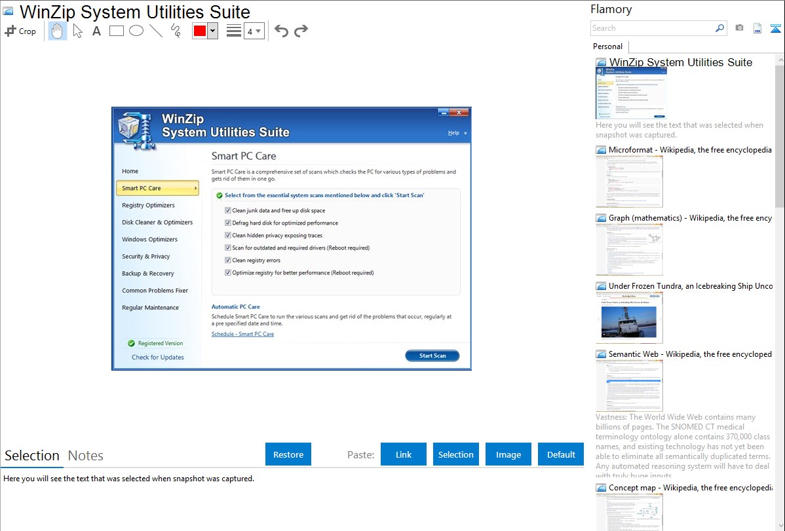Open the color picker dropdown arrow
The height and width of the screenshot is (531, 785).
pos(213,31)
